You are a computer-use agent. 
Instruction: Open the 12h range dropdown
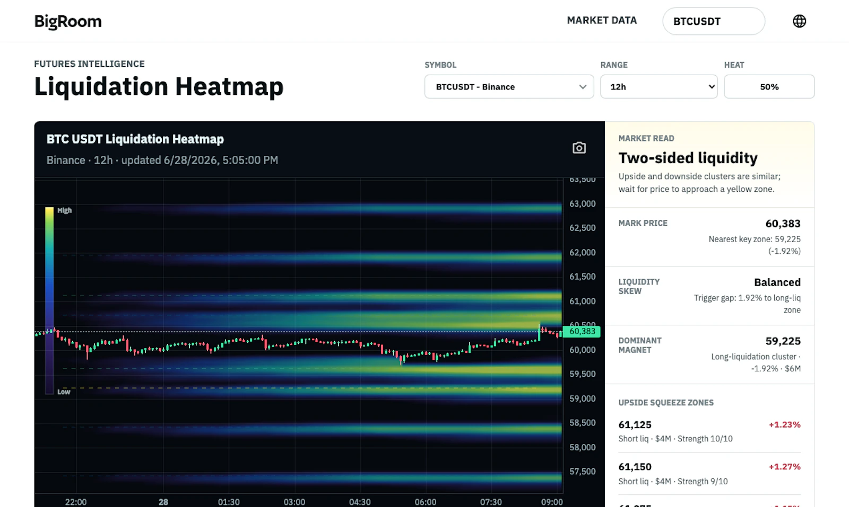659,86
